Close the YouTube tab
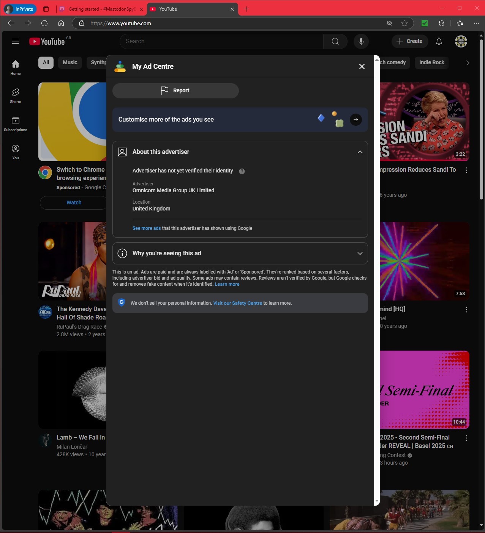This screenshot has width=485, height=533. point(232,9)
